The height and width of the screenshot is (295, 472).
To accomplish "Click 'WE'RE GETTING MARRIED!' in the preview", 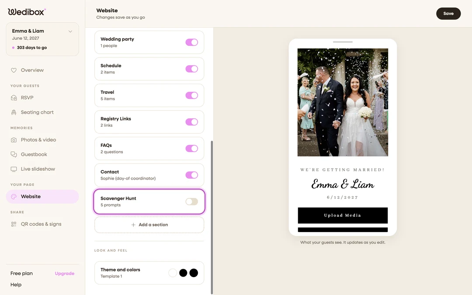I will coord(343,170).
